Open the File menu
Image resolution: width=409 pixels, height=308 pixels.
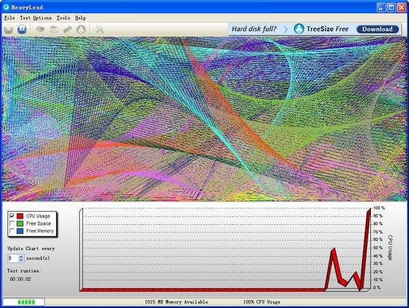click(x=9, y=17)
